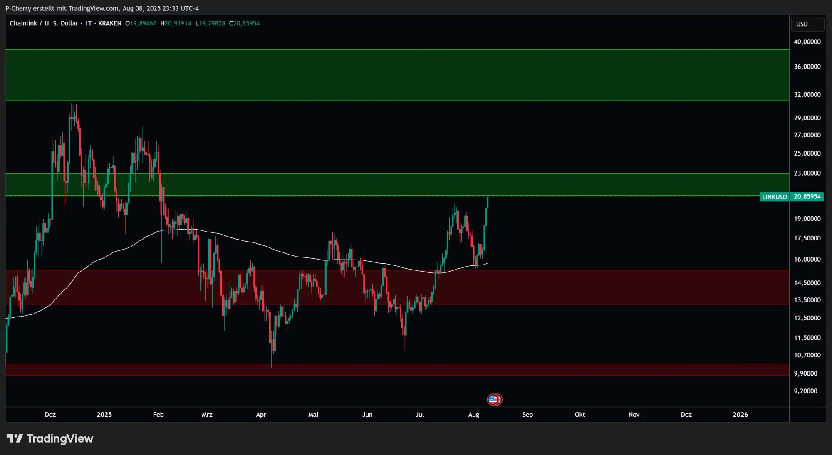Click the low value L19,79828

pyautogui.click(x=210, y=23)
